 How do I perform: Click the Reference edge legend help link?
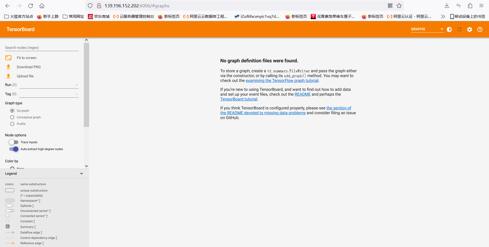[x=43, y=243]
